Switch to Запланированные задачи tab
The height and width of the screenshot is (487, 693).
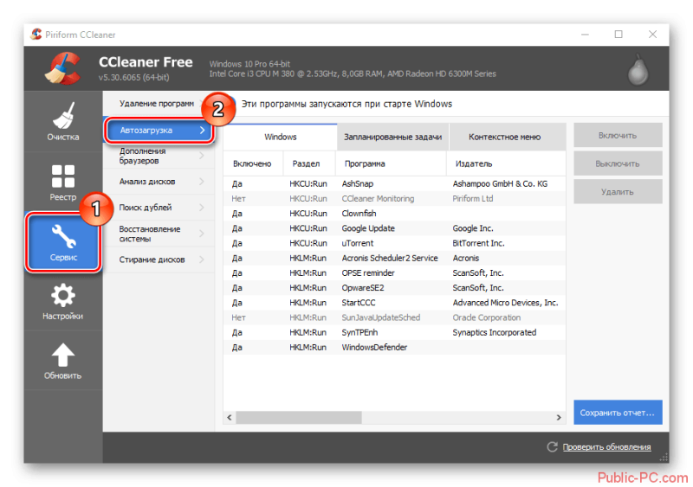point(393,137)
